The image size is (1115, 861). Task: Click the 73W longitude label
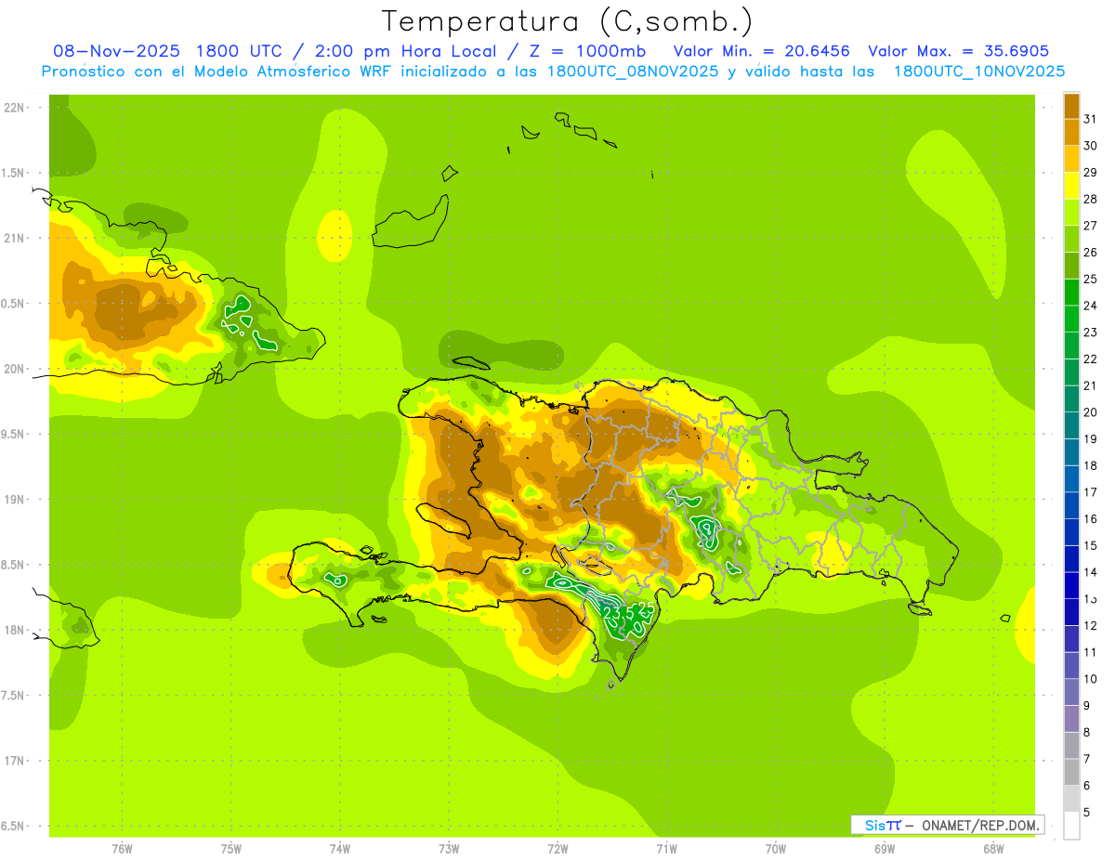click(449, 848)
